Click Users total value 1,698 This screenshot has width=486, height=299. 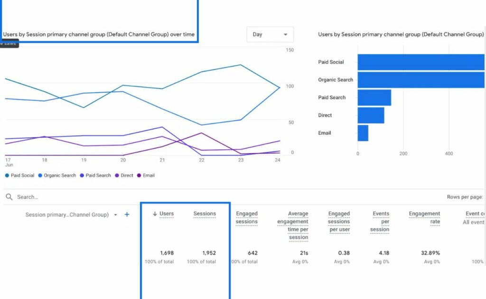point(167,253)
